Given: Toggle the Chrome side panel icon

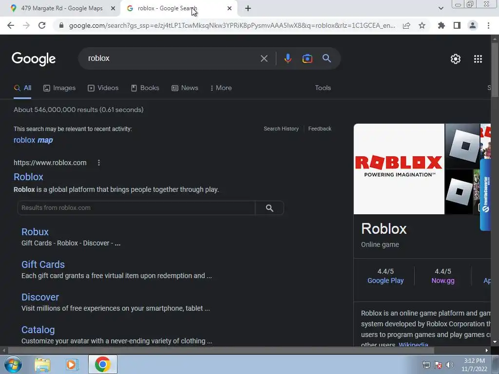Looking at the screenshot, I should coord(457,25).
